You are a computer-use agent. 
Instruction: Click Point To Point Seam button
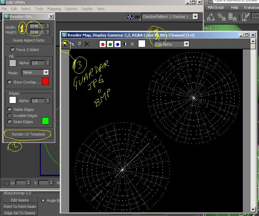(20, 207)
